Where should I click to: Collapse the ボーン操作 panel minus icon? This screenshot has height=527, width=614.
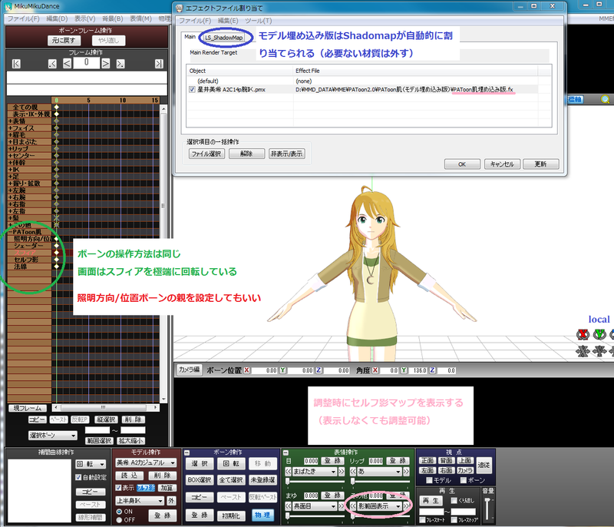click(x=187, y=452)
